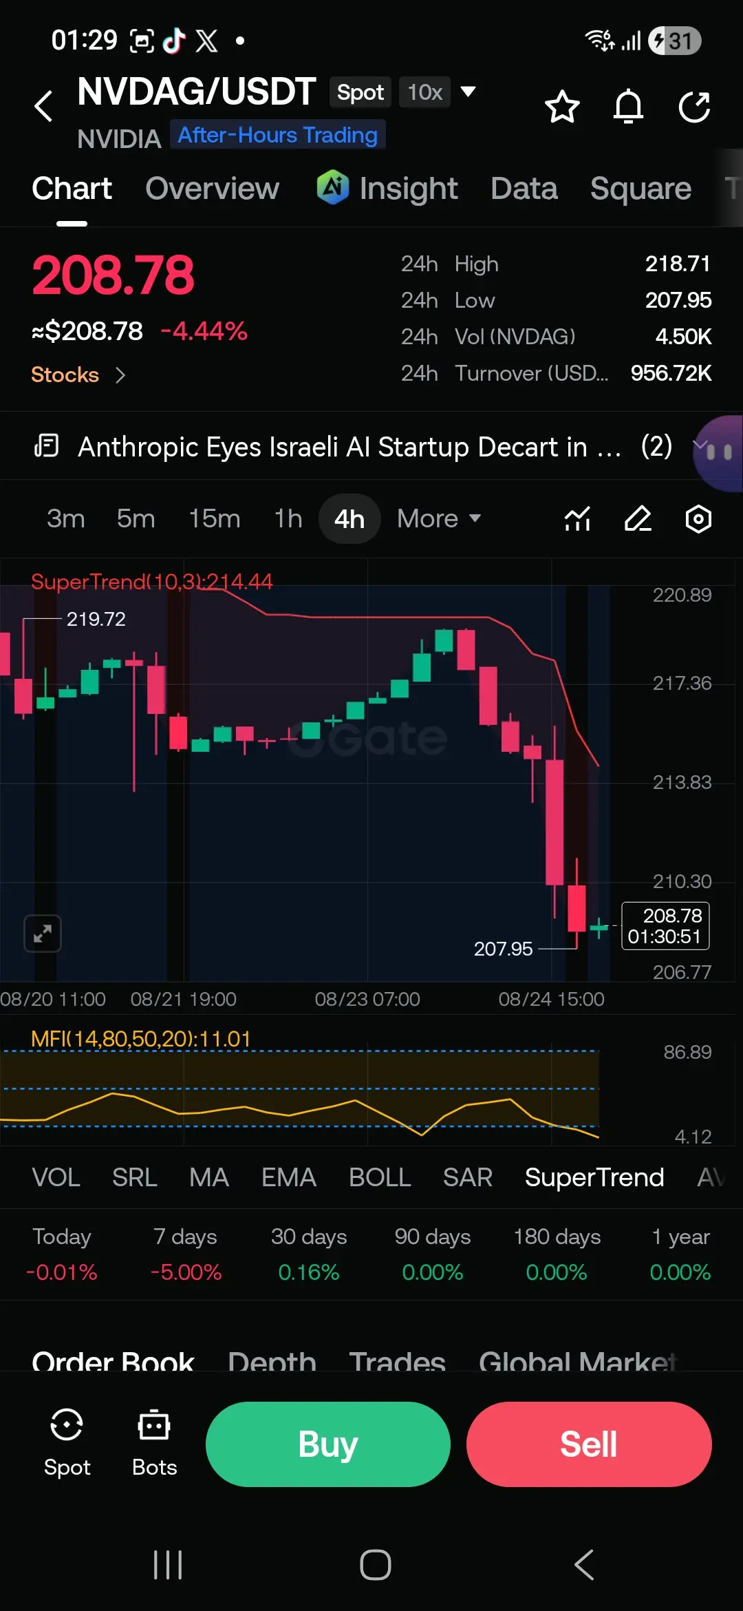
Task: Select the pencil drawing tool
Action: point(638,518)
